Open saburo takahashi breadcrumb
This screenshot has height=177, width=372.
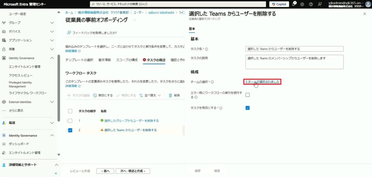coord(161,13)
